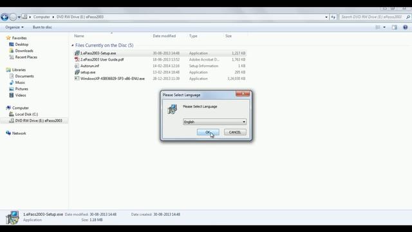The width and height of the screenshot is (412, 232).
Task: Refresh the folder with the refresh icon
Action: (x=333, y=17)
